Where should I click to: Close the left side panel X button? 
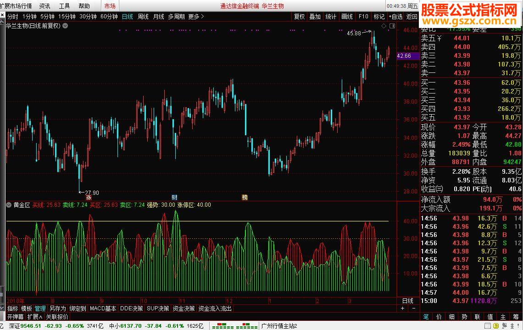[x=2, y=15]
